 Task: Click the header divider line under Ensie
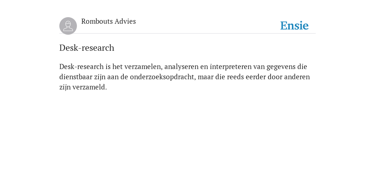click(x=187, y=33)
